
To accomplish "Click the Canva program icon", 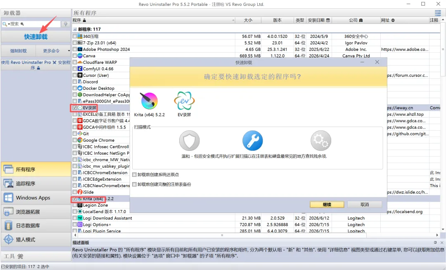I will coord(80,56).
